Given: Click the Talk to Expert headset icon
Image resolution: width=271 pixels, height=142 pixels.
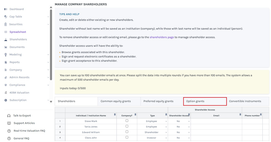Looking at the screenshot, I should 9,116.
